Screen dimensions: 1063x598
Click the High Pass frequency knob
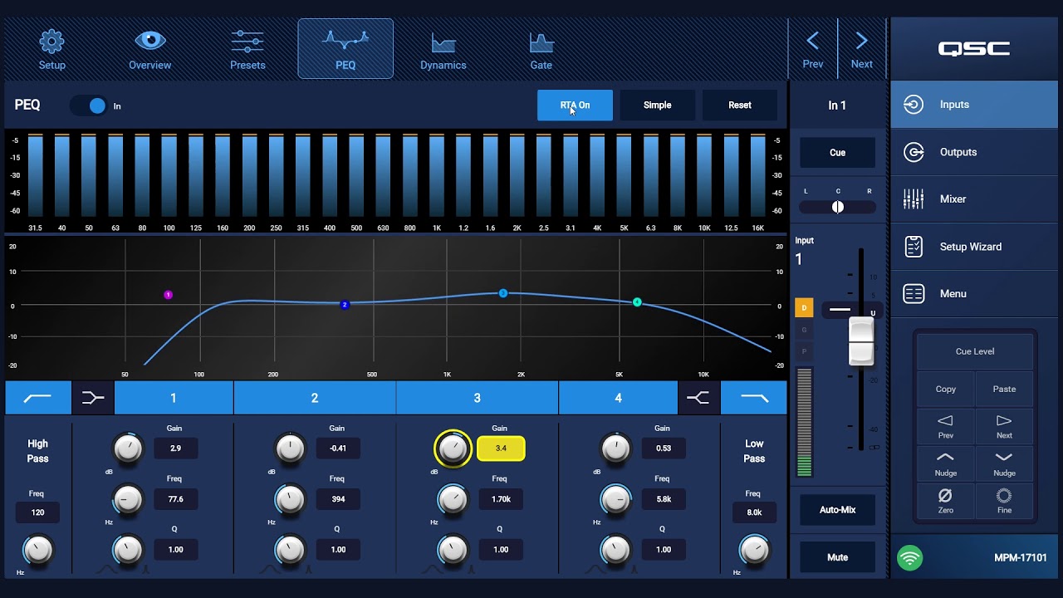click(38, 550)
